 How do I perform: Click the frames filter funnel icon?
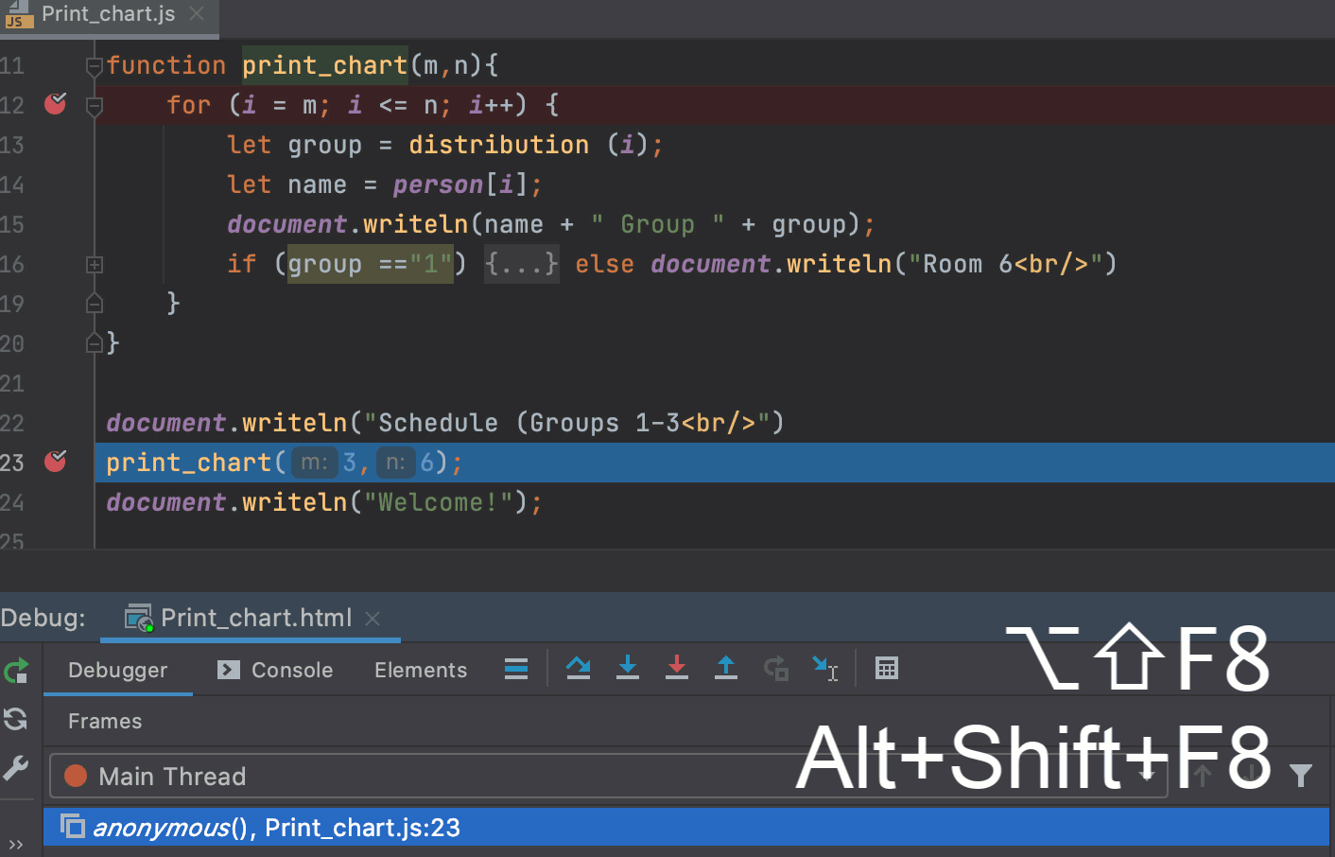(x=1301, y=776)
